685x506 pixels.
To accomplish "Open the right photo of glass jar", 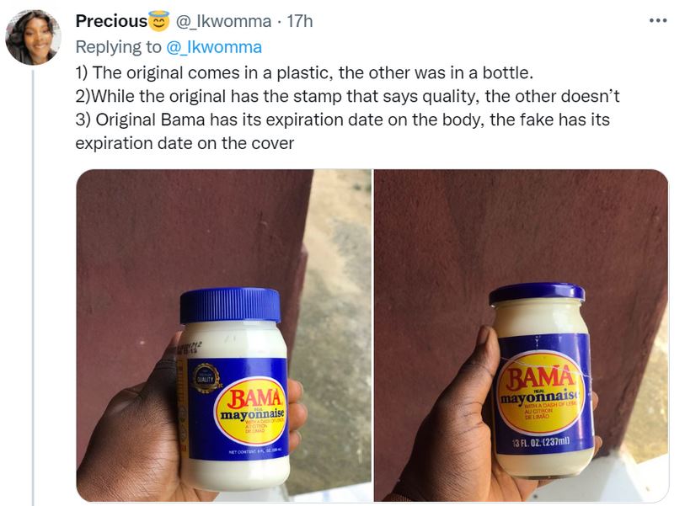I will click(521, 335).
